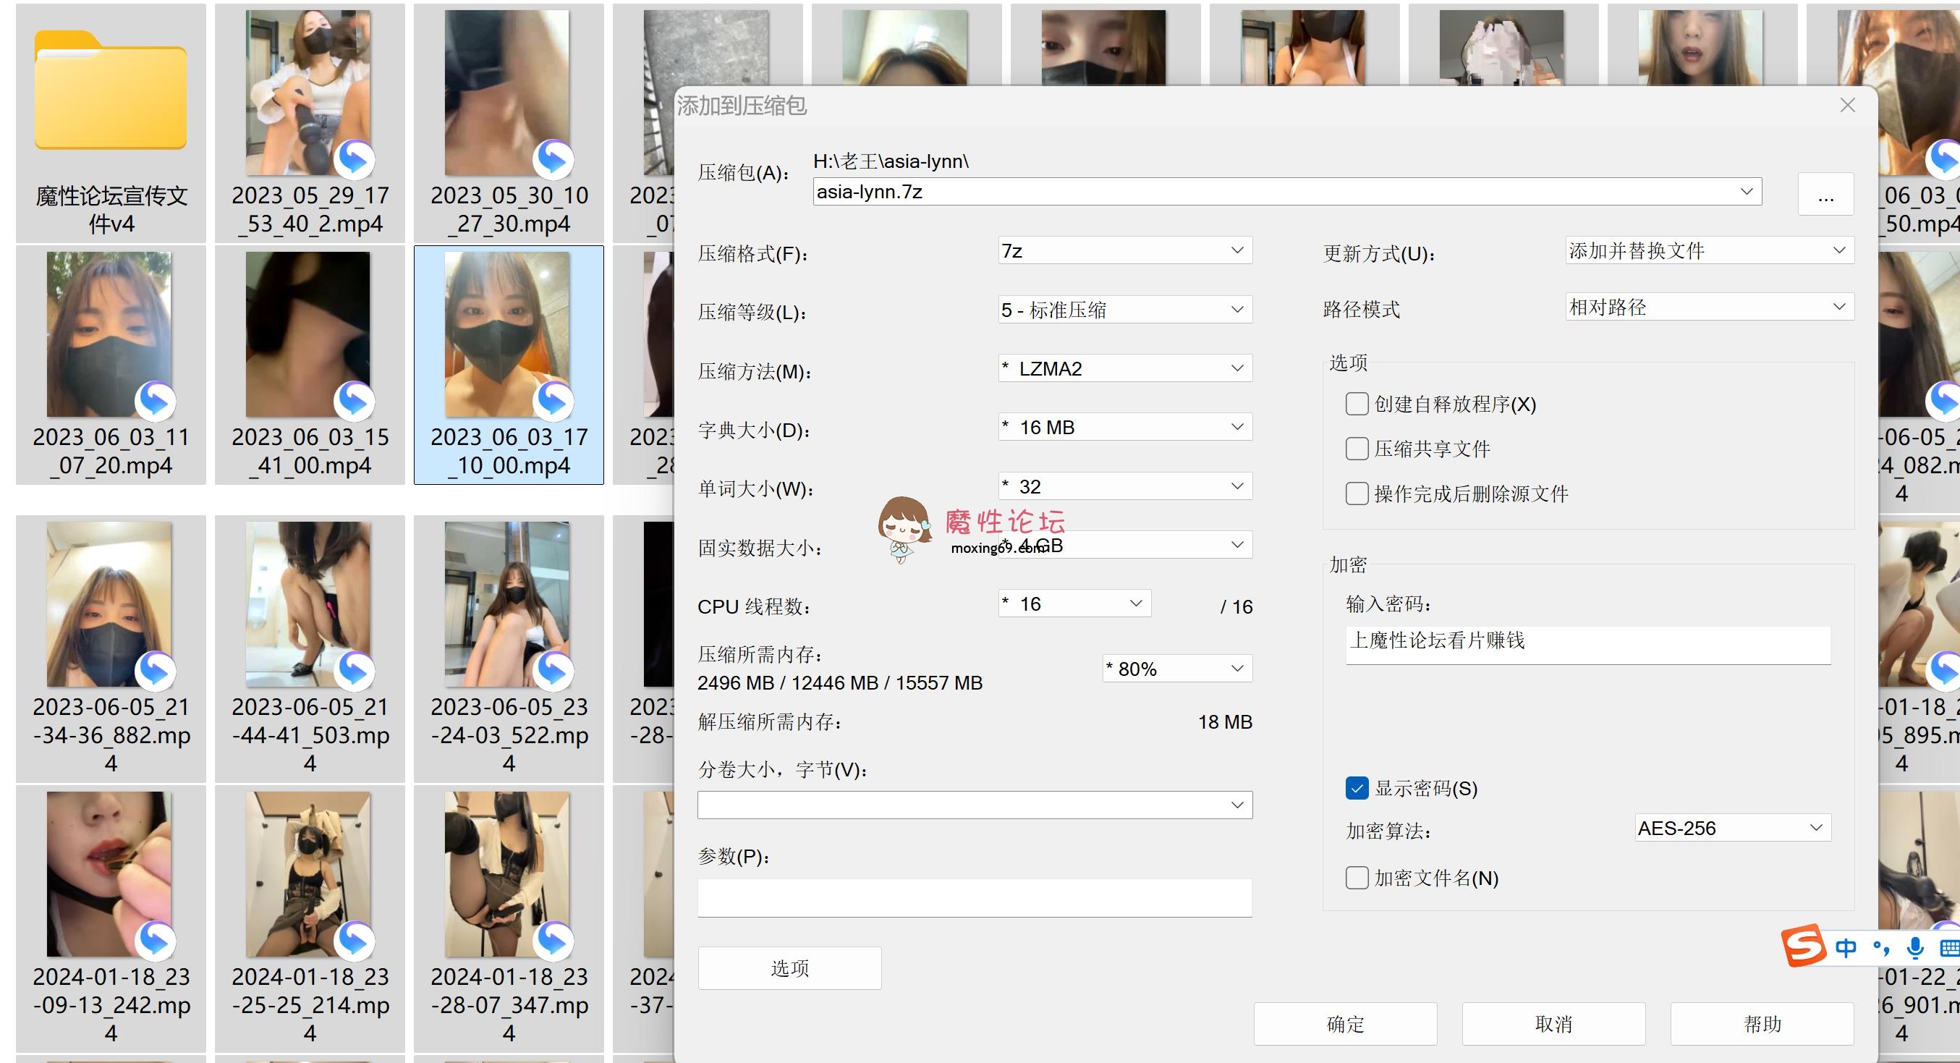The width and height of the screenshot is (1960, 1063).
Task: Open the 魔性论坛宣传文件v4 folder
Action: [x=109, y=91]
